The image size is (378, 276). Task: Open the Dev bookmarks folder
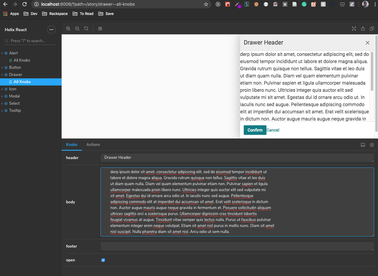pyautogui.click(x=30, y=14)
